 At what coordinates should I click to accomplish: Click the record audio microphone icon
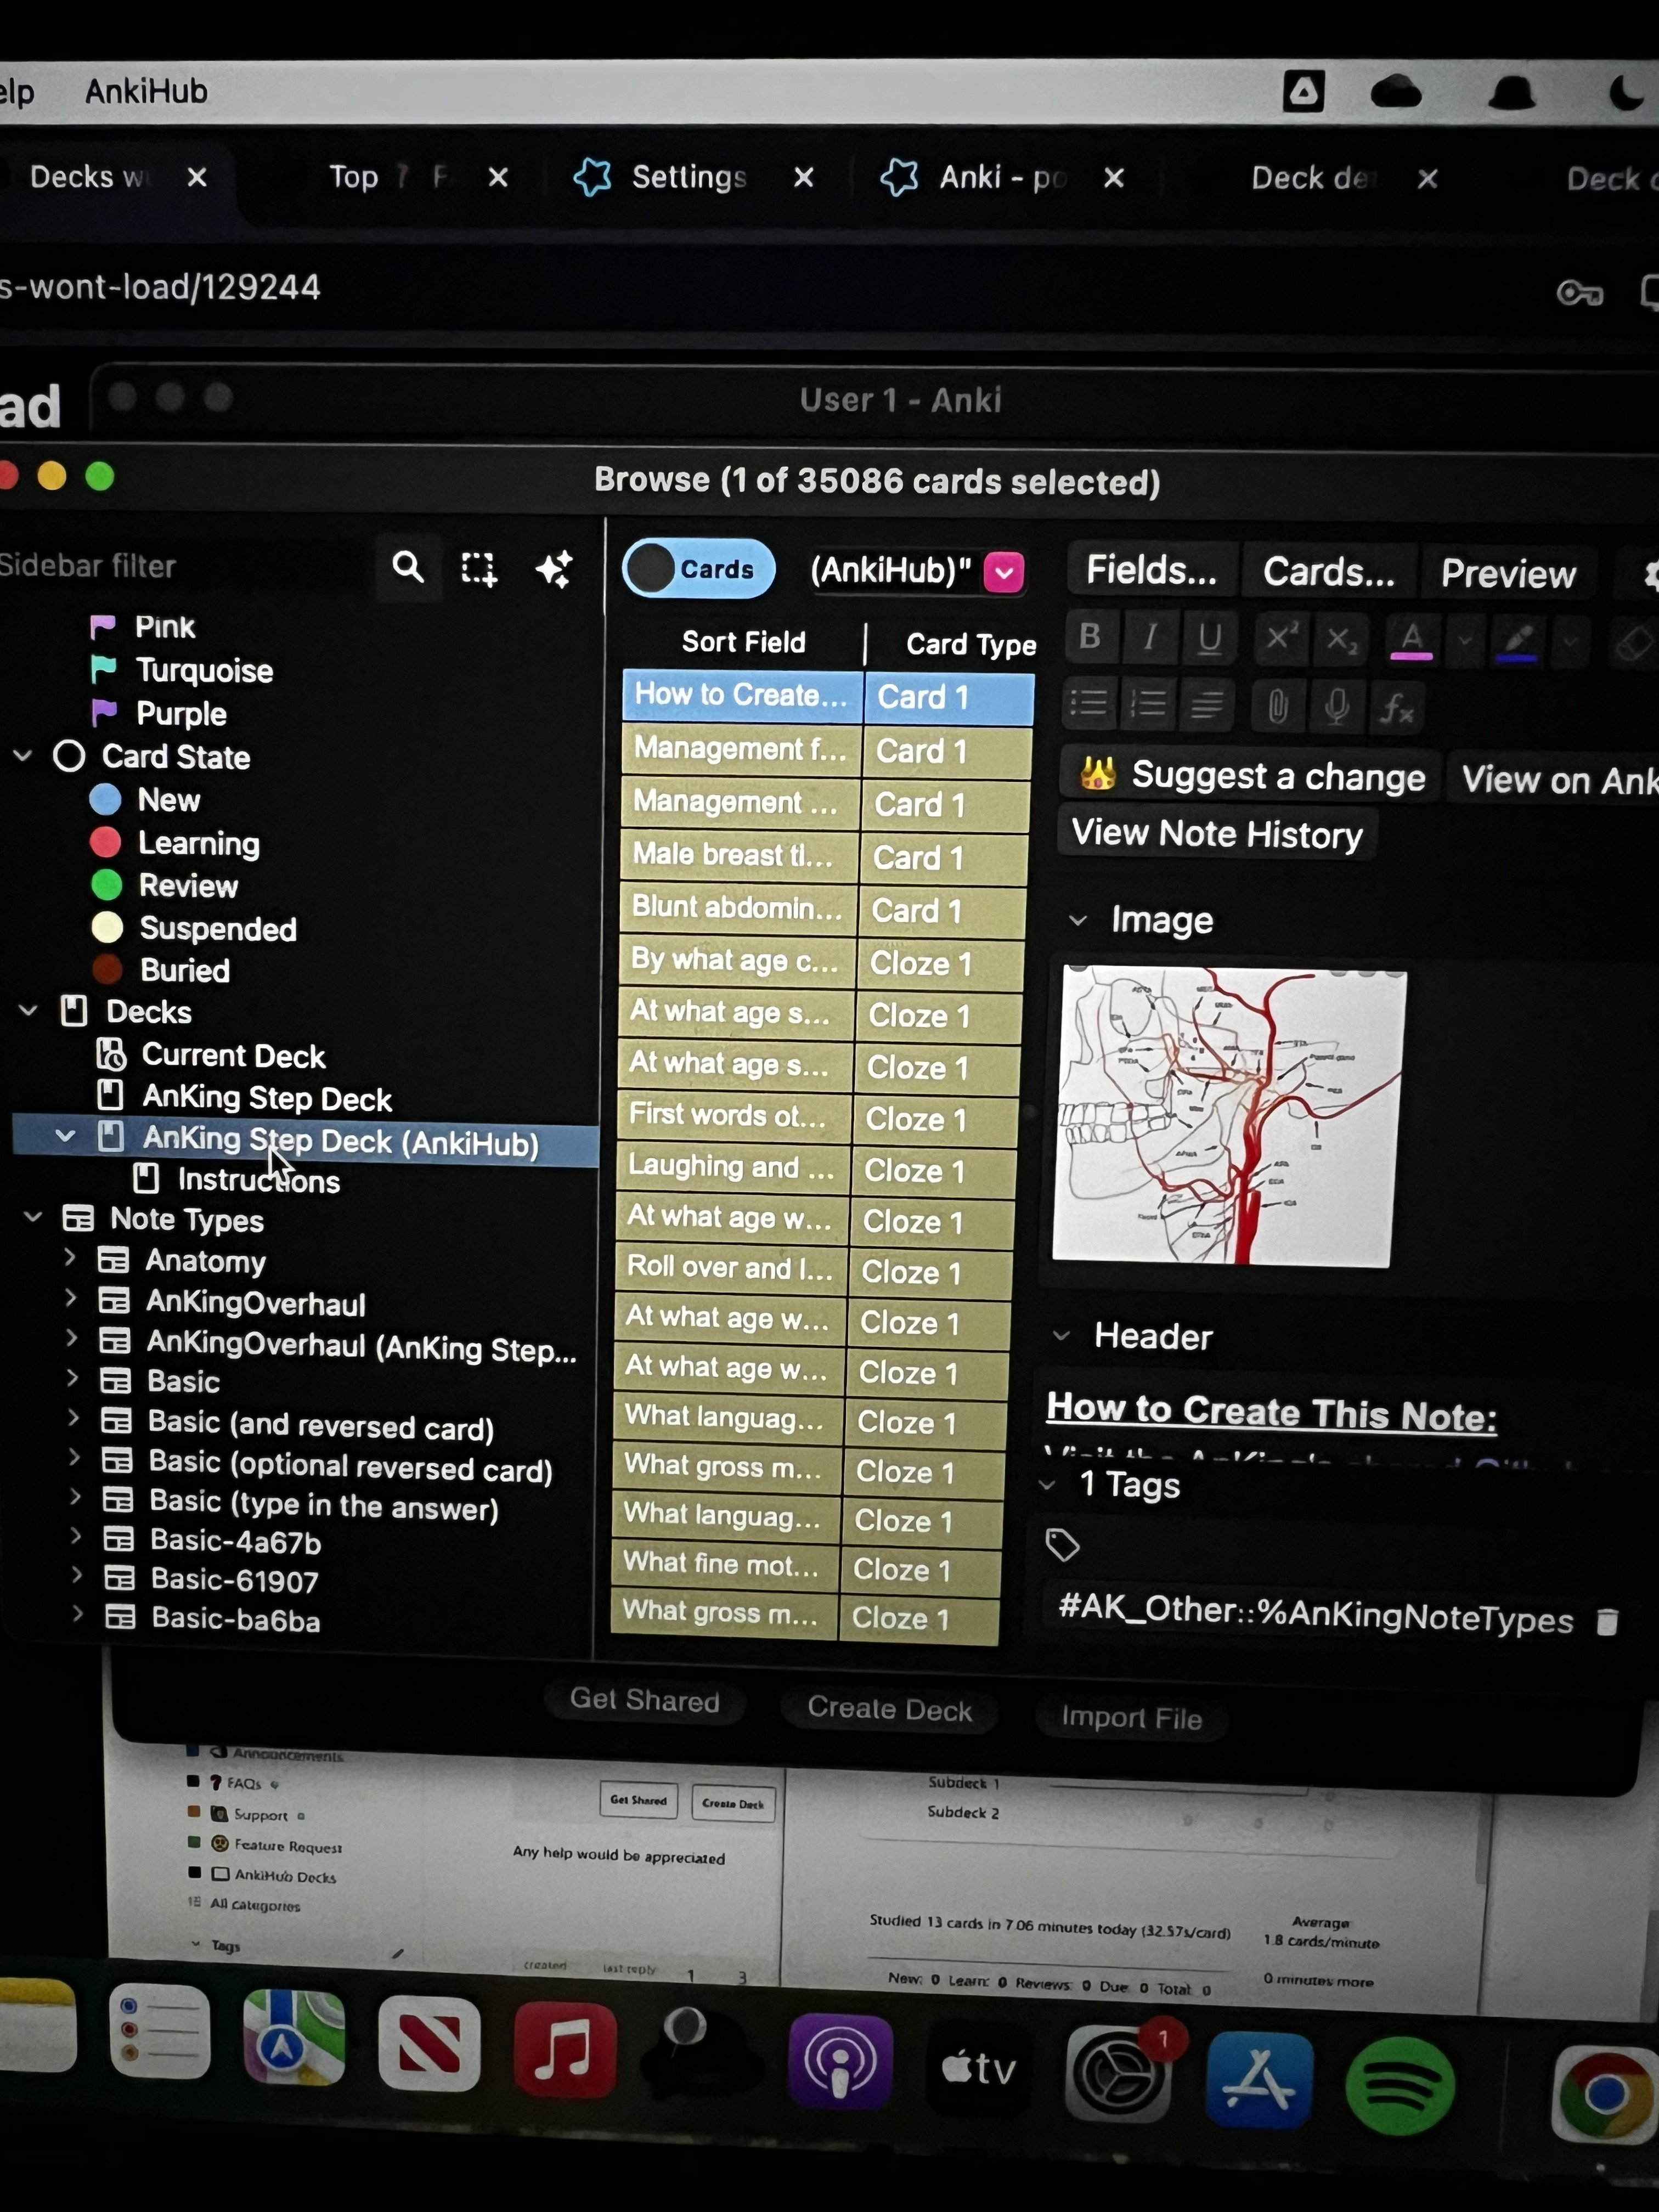tap(1336, 707)
